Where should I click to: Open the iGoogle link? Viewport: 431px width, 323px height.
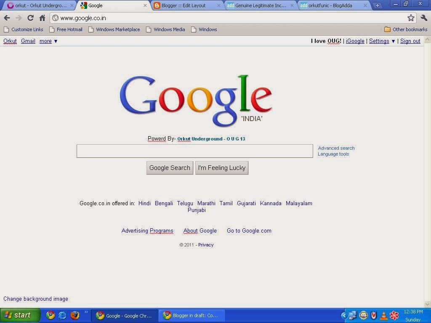[x=355, y=41]
